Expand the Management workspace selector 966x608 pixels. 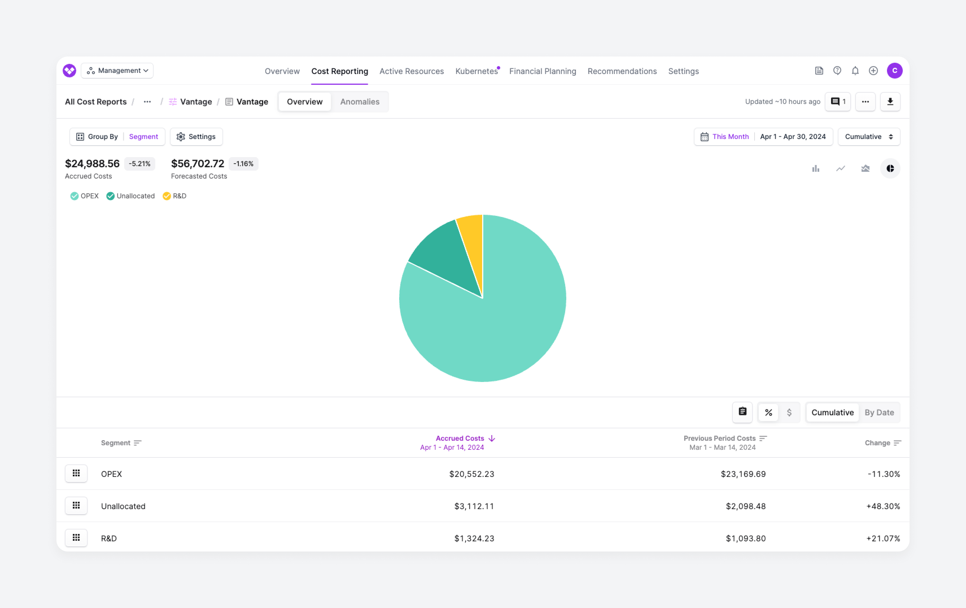pos(117,70)
